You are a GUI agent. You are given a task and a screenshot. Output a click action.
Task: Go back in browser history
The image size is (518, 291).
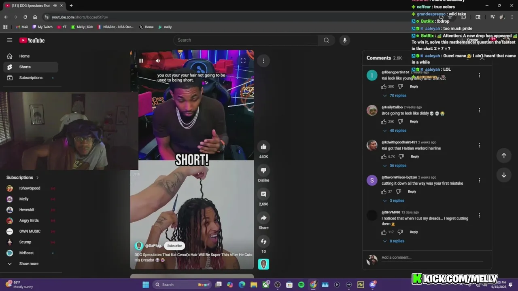point(6,17)
